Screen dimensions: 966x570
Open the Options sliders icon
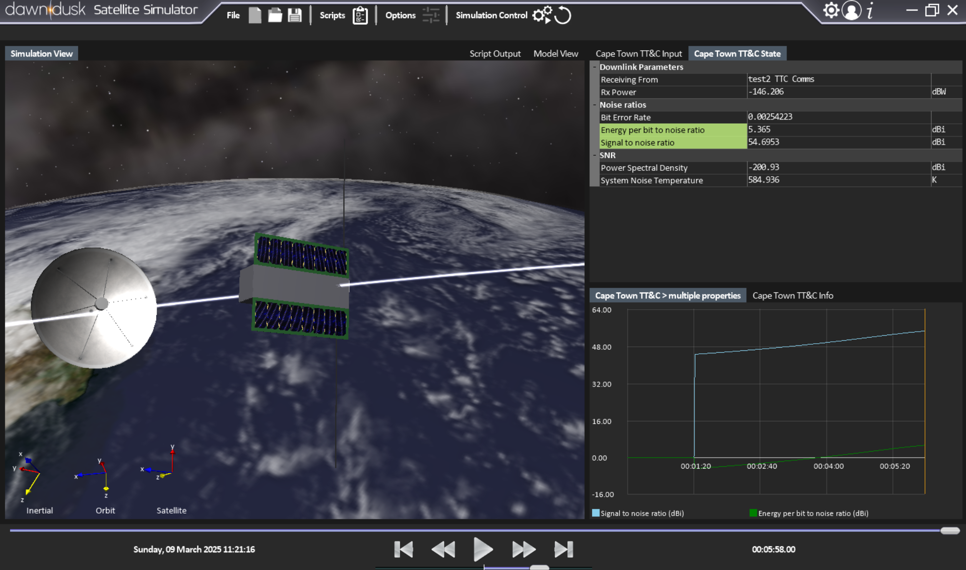click(x=431, y=15)
